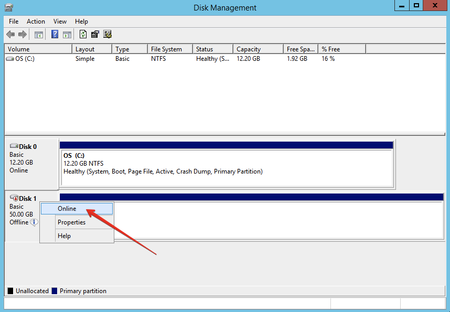
Task: Click the Refresh toolbar icon
Action: (83, 35)
